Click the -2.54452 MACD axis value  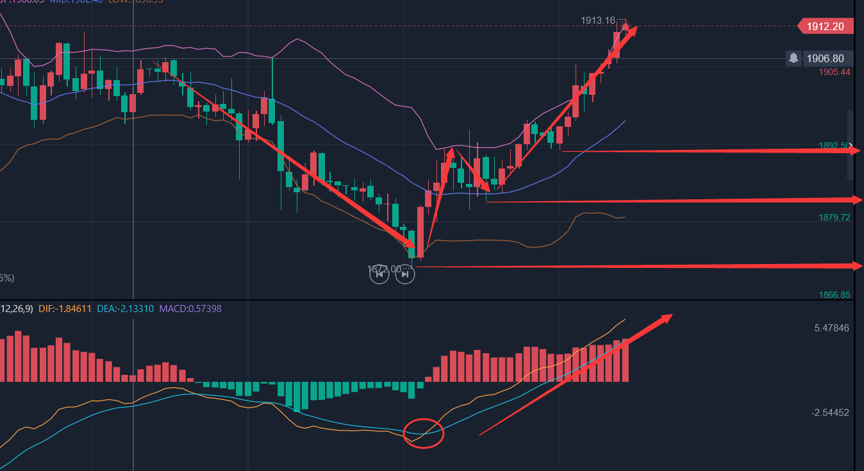point(830,412)
